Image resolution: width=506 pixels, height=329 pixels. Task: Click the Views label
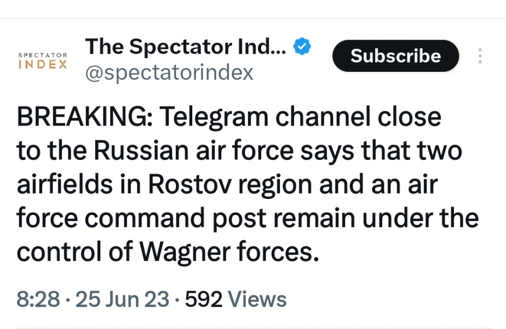257,299
